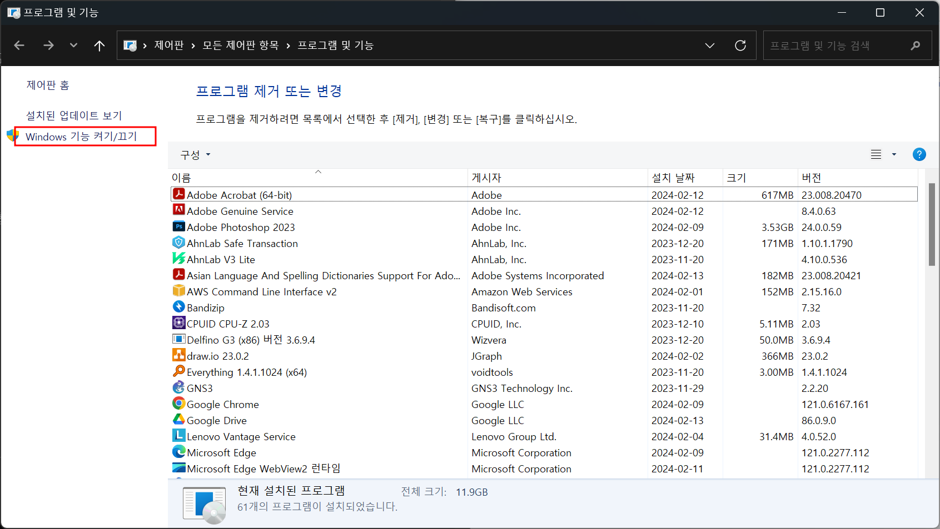
Task: Click the Delfino G3 (x86) icon
Action: [178, 339]
